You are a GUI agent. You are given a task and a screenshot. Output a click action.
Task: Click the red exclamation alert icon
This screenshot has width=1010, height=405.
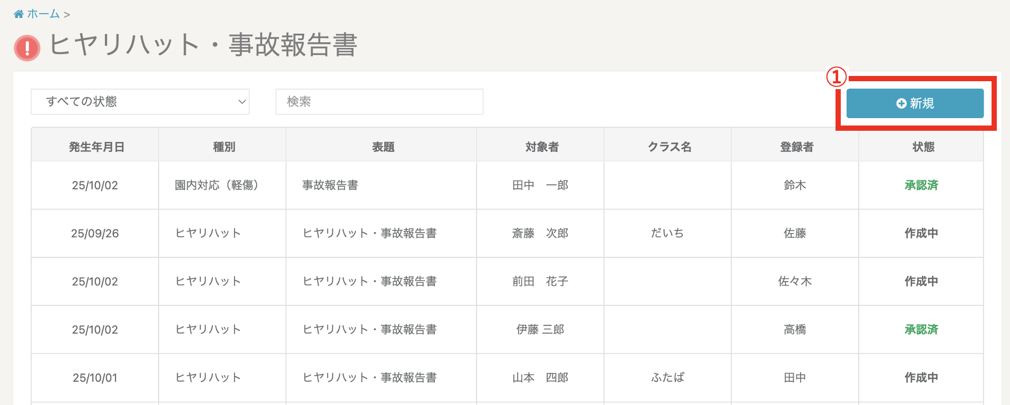[27, 48]
